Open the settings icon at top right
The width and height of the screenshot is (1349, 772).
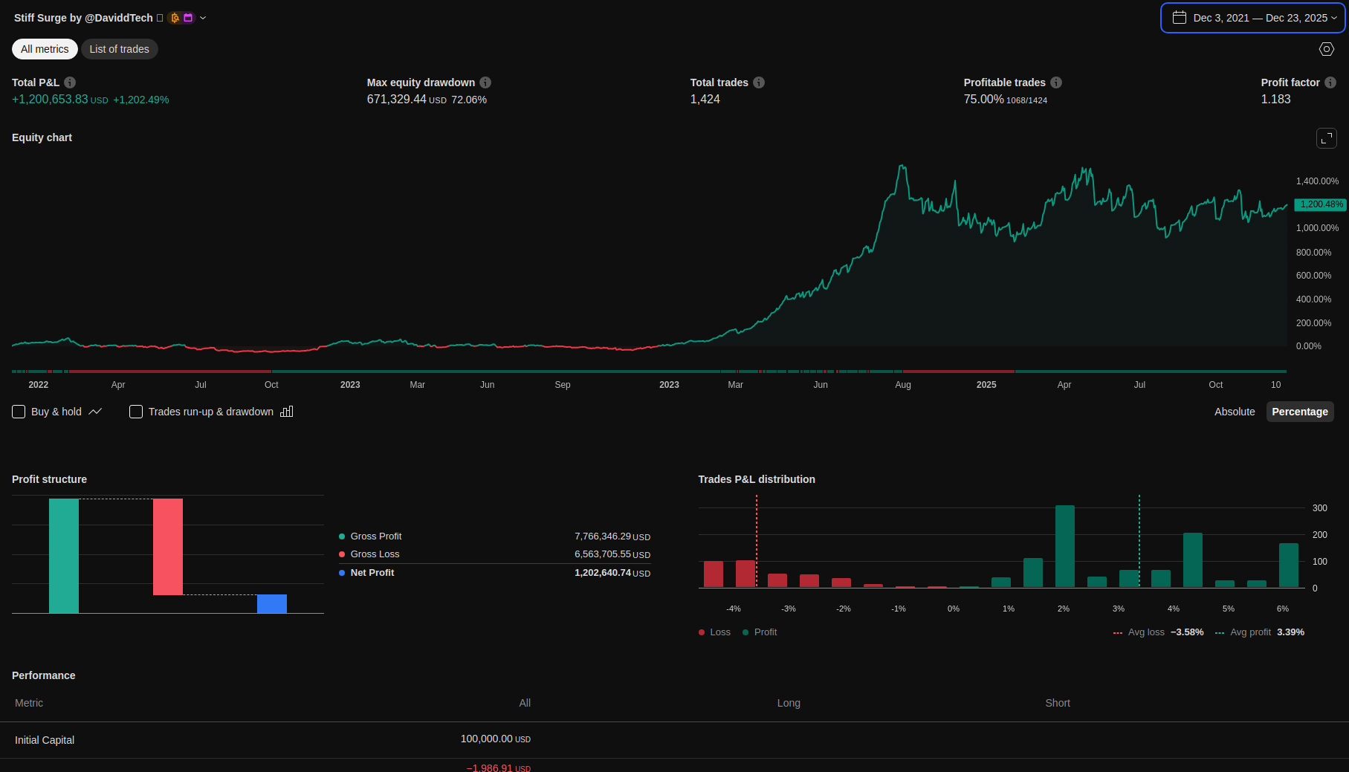coord(1326,49)
